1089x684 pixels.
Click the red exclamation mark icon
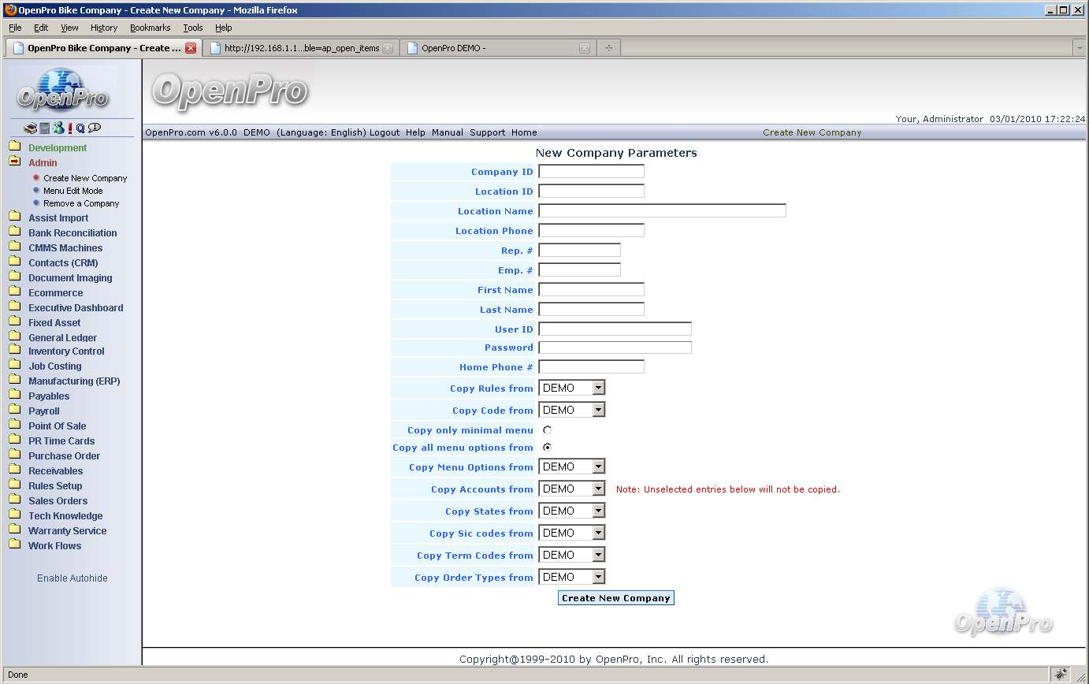(x=70, y=128)
